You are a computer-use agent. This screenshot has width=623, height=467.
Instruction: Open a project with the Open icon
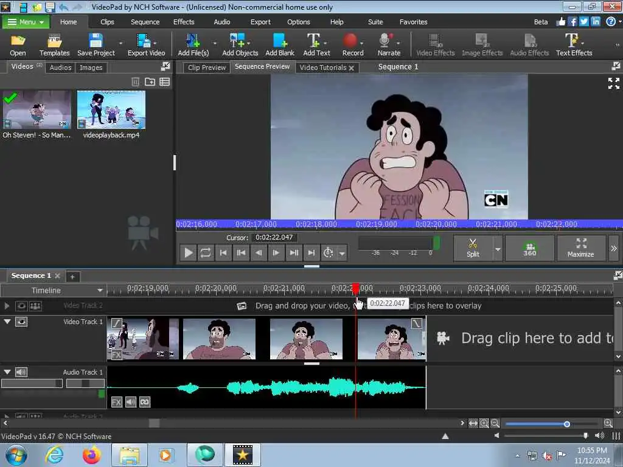[x=18, y=45]
